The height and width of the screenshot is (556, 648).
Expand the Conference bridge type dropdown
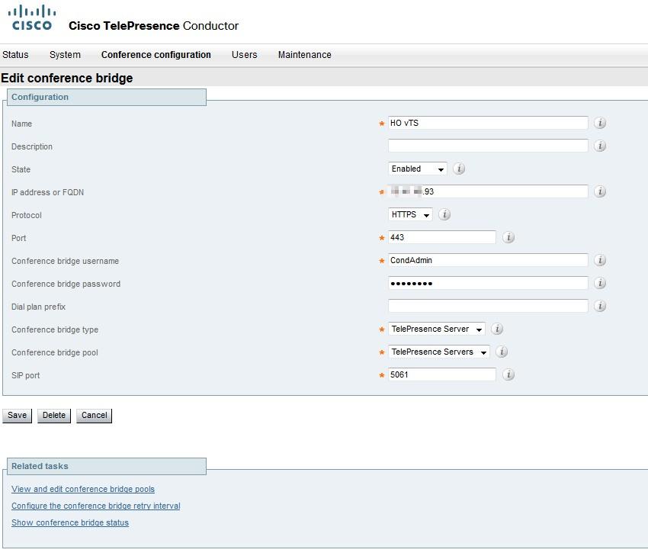point(436,329)
